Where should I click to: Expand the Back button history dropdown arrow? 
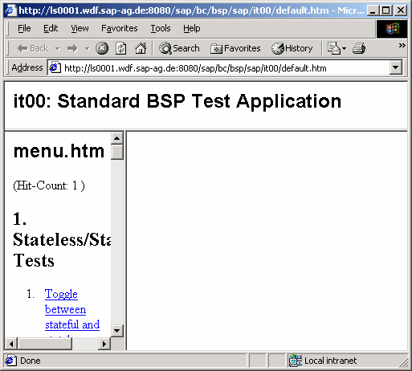(x=57, y=49)
